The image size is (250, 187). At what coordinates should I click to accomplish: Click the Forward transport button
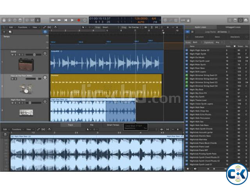(x=59, y=20)
